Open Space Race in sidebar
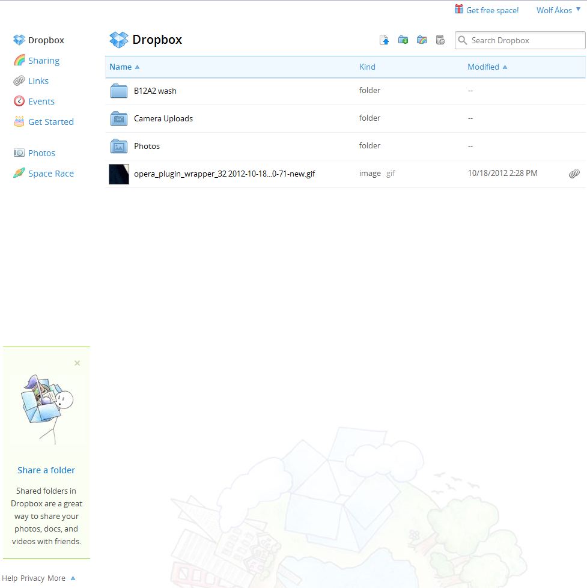The image size is (587, 588). tap(51, 173)
